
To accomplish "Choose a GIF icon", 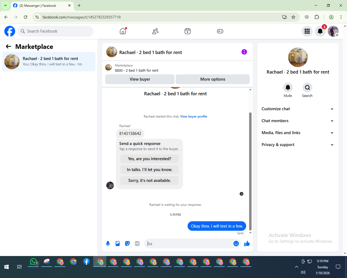I will coord(137,244).
